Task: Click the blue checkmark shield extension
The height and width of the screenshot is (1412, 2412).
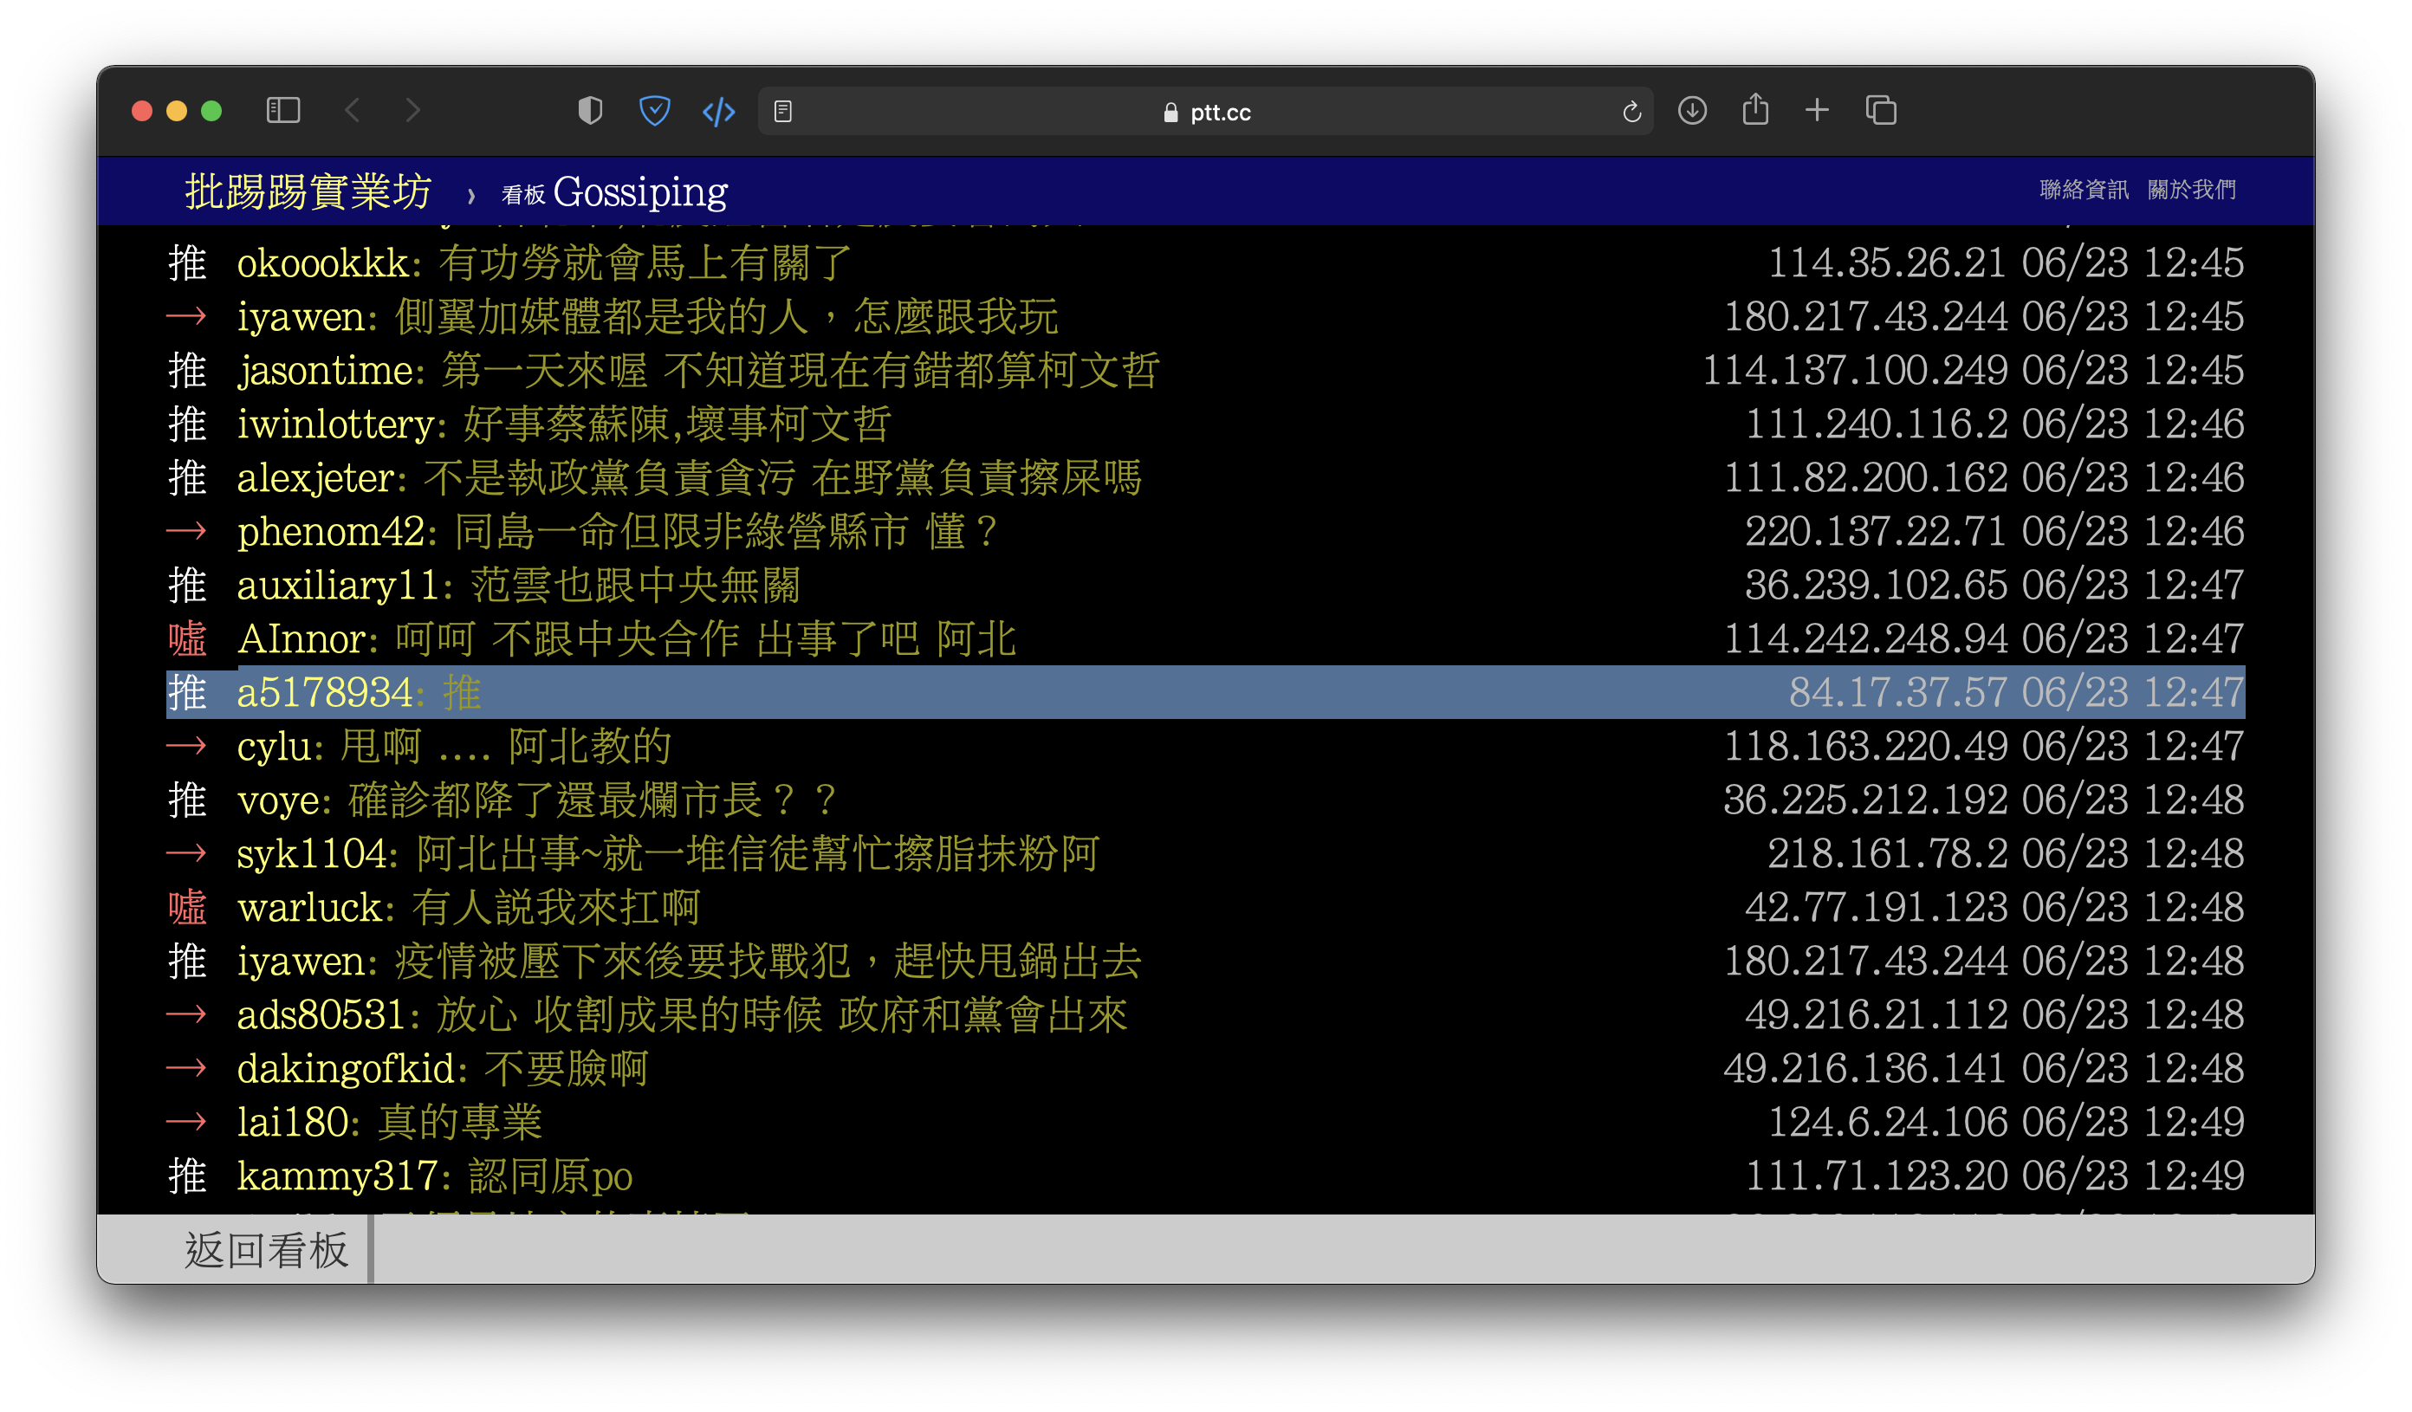Action: [x=655, y=111]
